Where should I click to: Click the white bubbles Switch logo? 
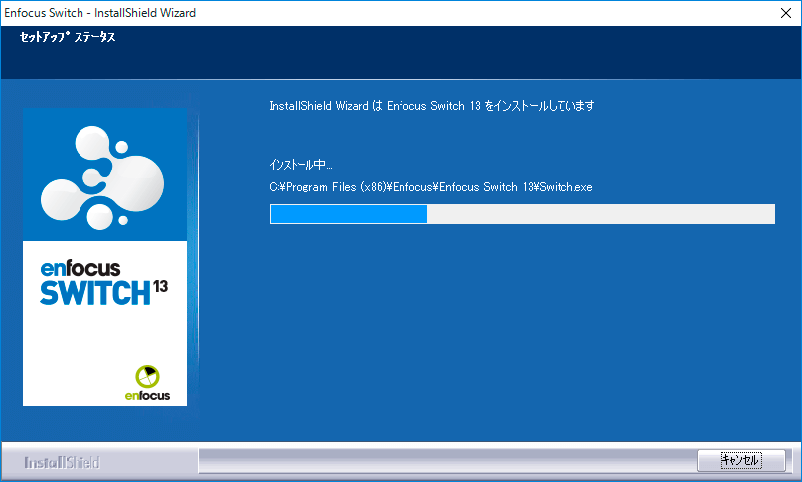click(x=102, y=177)
